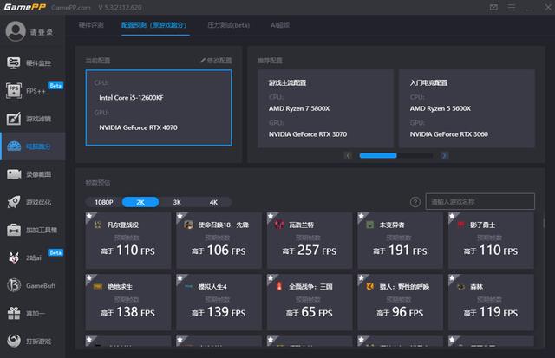Open the 游戏滤镜 game filter sidebar item
The width and height of the screenshot is (555, 358).
click(33, 119)
